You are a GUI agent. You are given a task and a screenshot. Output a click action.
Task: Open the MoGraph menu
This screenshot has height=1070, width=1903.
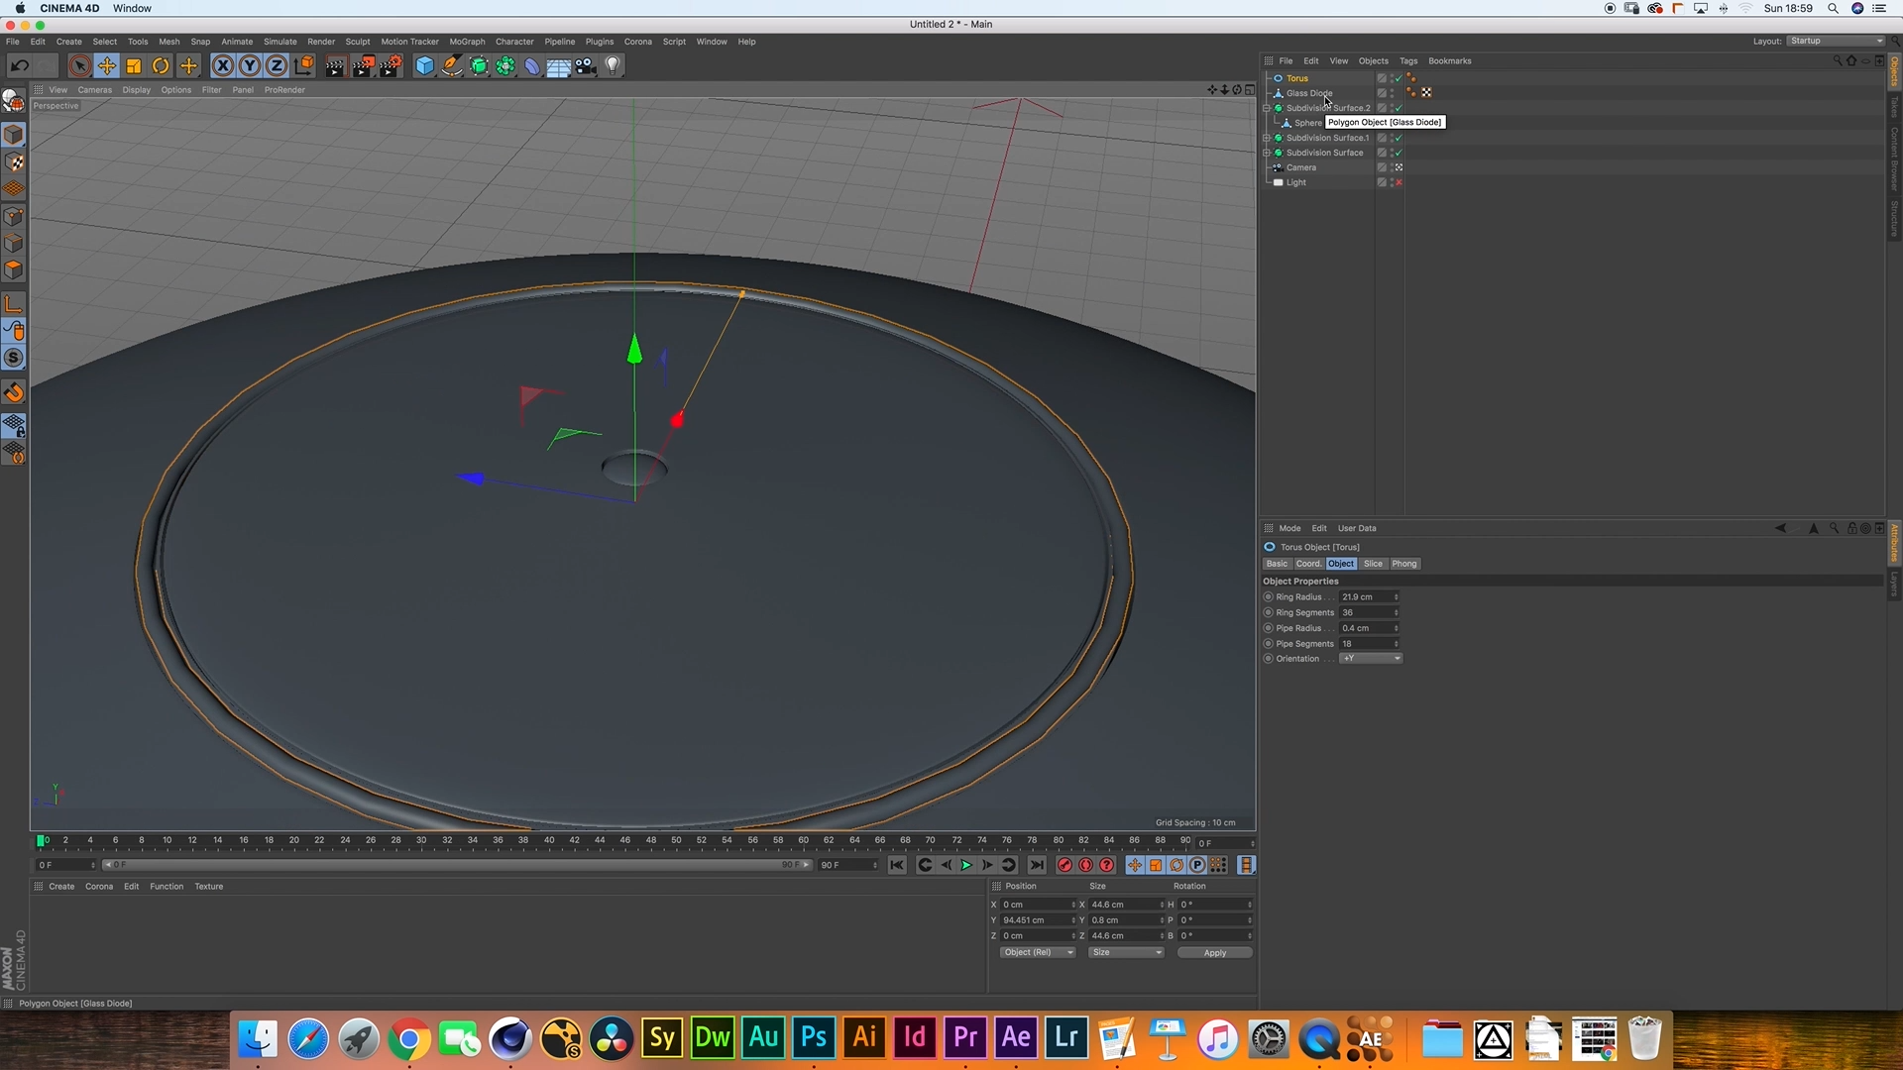(x=467, y=42)
